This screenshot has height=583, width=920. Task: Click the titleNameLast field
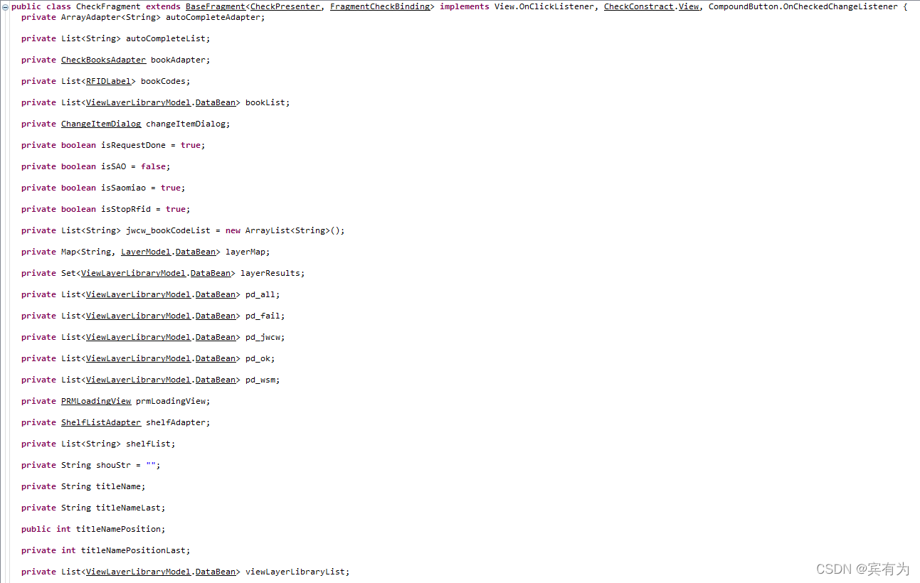[x=128, y=508]
